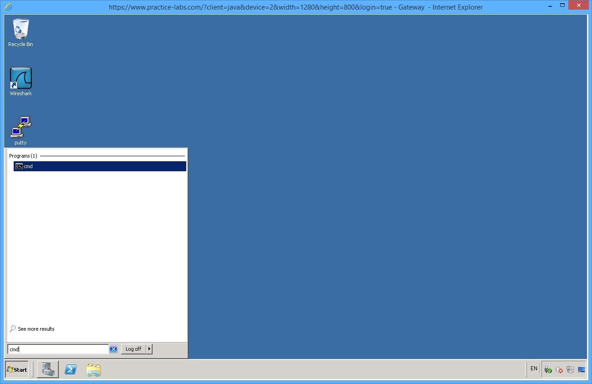Click the cmd program icon in search results
Image resolution: width=592 pixels, height=384 pixels.
(x=19, y=166)
